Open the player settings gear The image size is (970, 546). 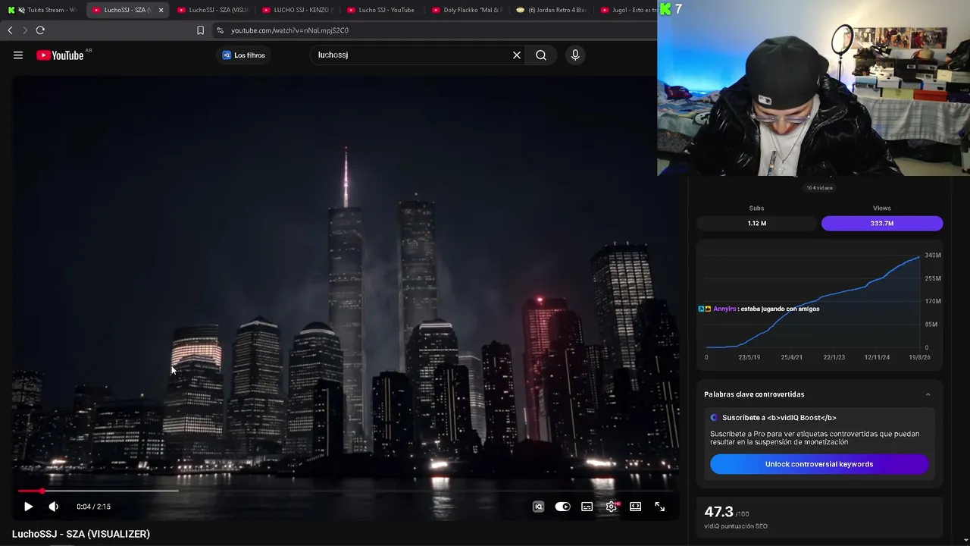click(612, 507)
